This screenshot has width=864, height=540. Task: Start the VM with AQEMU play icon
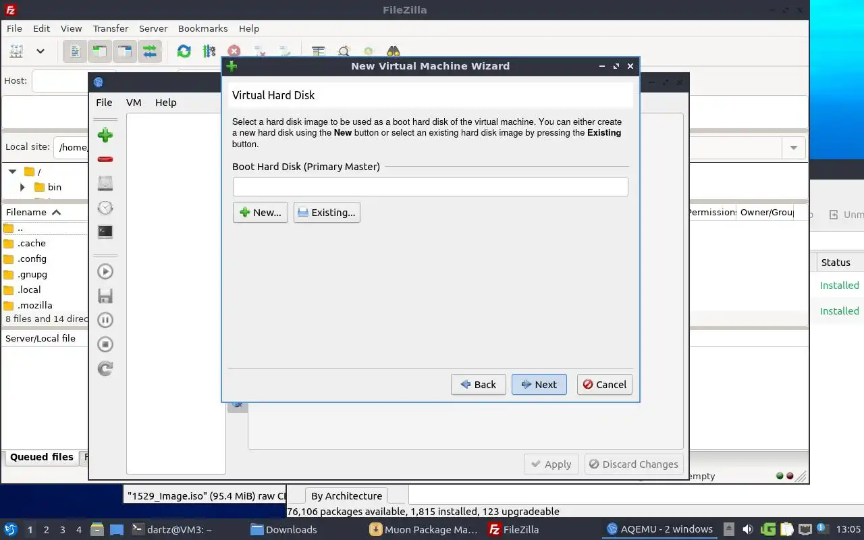point(105,271)
